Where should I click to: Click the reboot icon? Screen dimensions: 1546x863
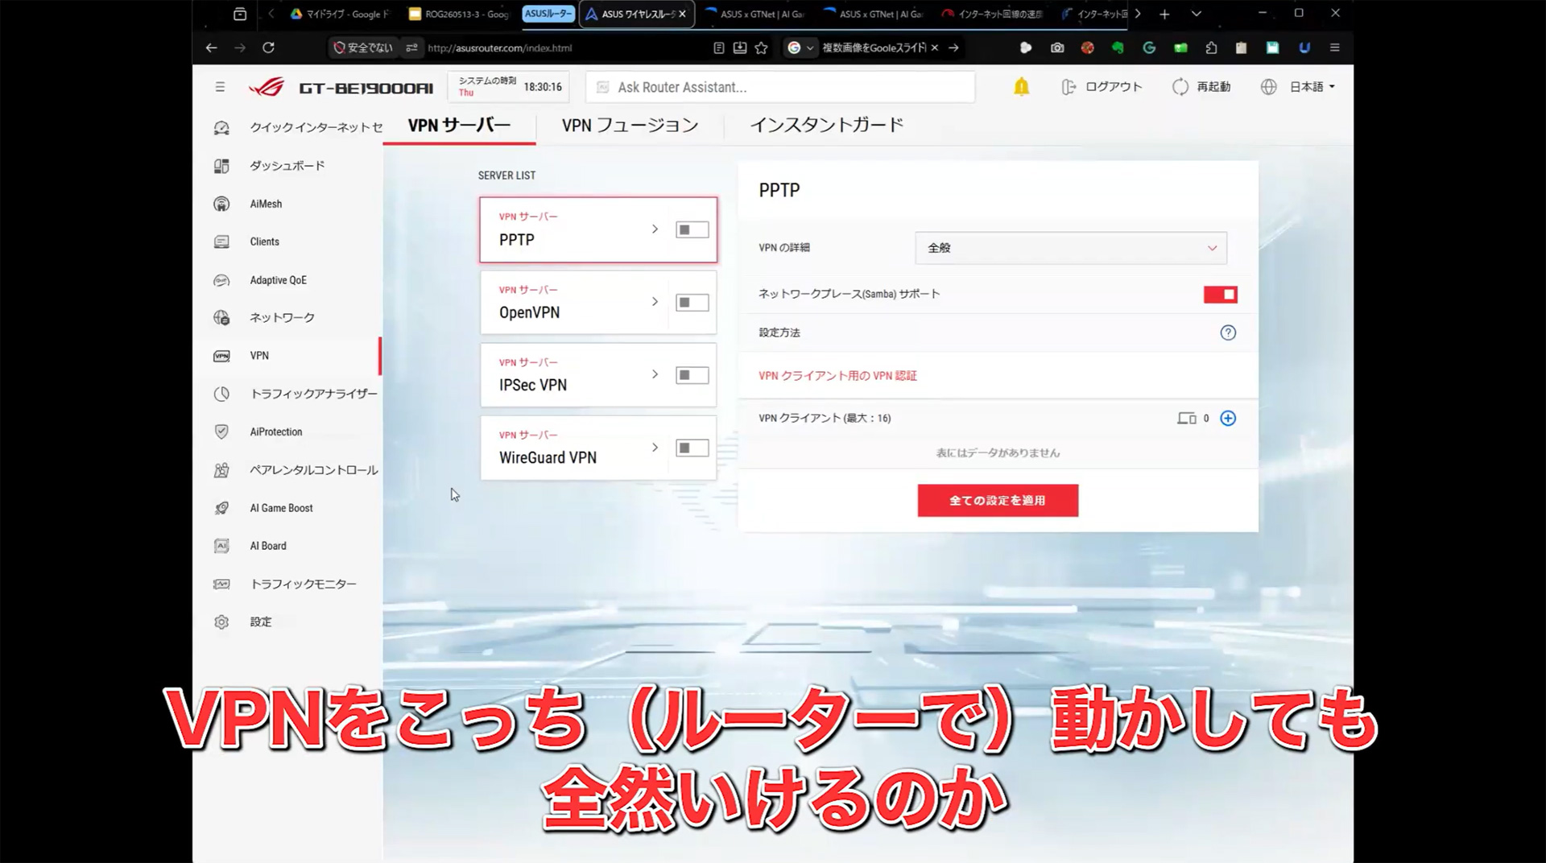tap(1180, 87)
